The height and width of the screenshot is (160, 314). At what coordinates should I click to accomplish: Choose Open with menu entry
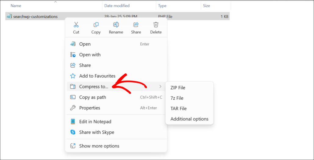coord(116,55)
